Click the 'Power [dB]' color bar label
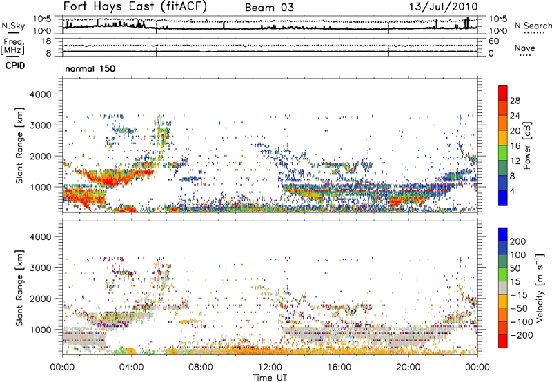This screenshot has width=552, height=382. click(526, 145)
